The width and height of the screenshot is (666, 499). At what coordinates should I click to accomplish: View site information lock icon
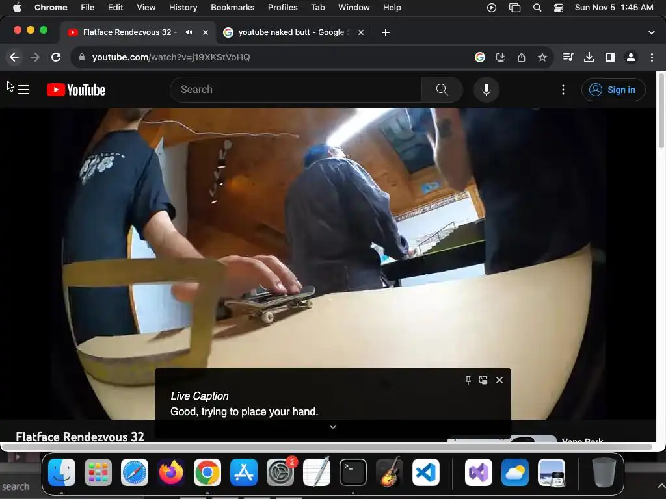(x=82, y=57)
